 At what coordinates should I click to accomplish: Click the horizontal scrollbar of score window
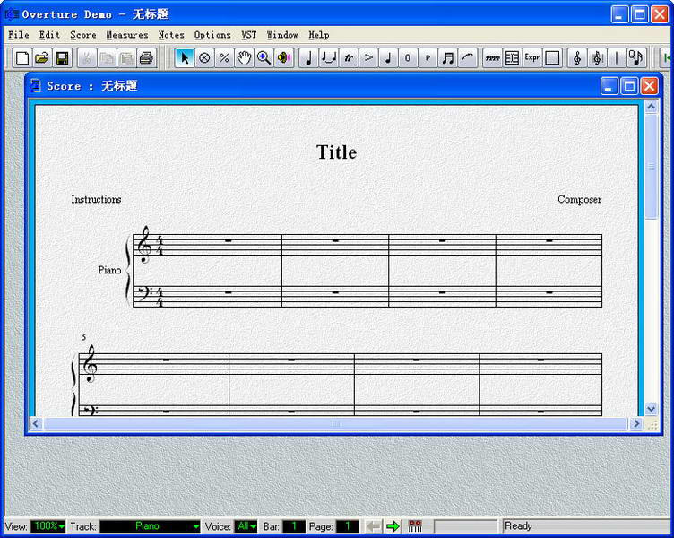336,423
